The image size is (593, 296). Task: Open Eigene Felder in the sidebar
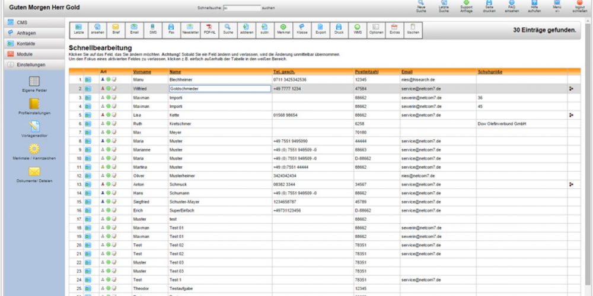point(34,83)
